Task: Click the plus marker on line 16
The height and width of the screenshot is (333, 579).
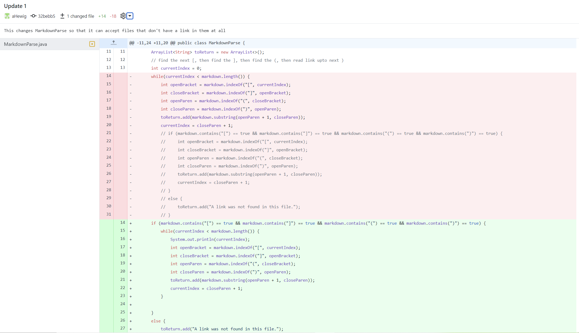Action: pyautogui.click(x=131, y=239)
